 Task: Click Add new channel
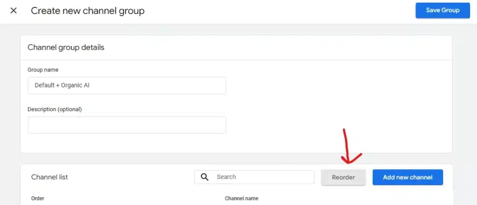pos(408,177)
